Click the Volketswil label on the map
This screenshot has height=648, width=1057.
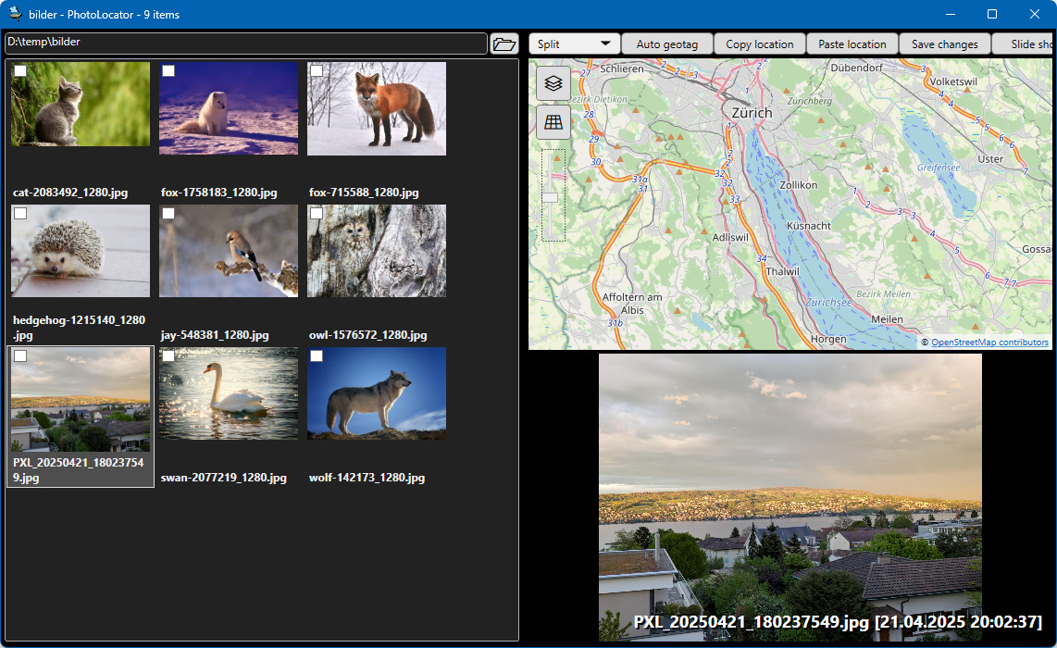954,81
